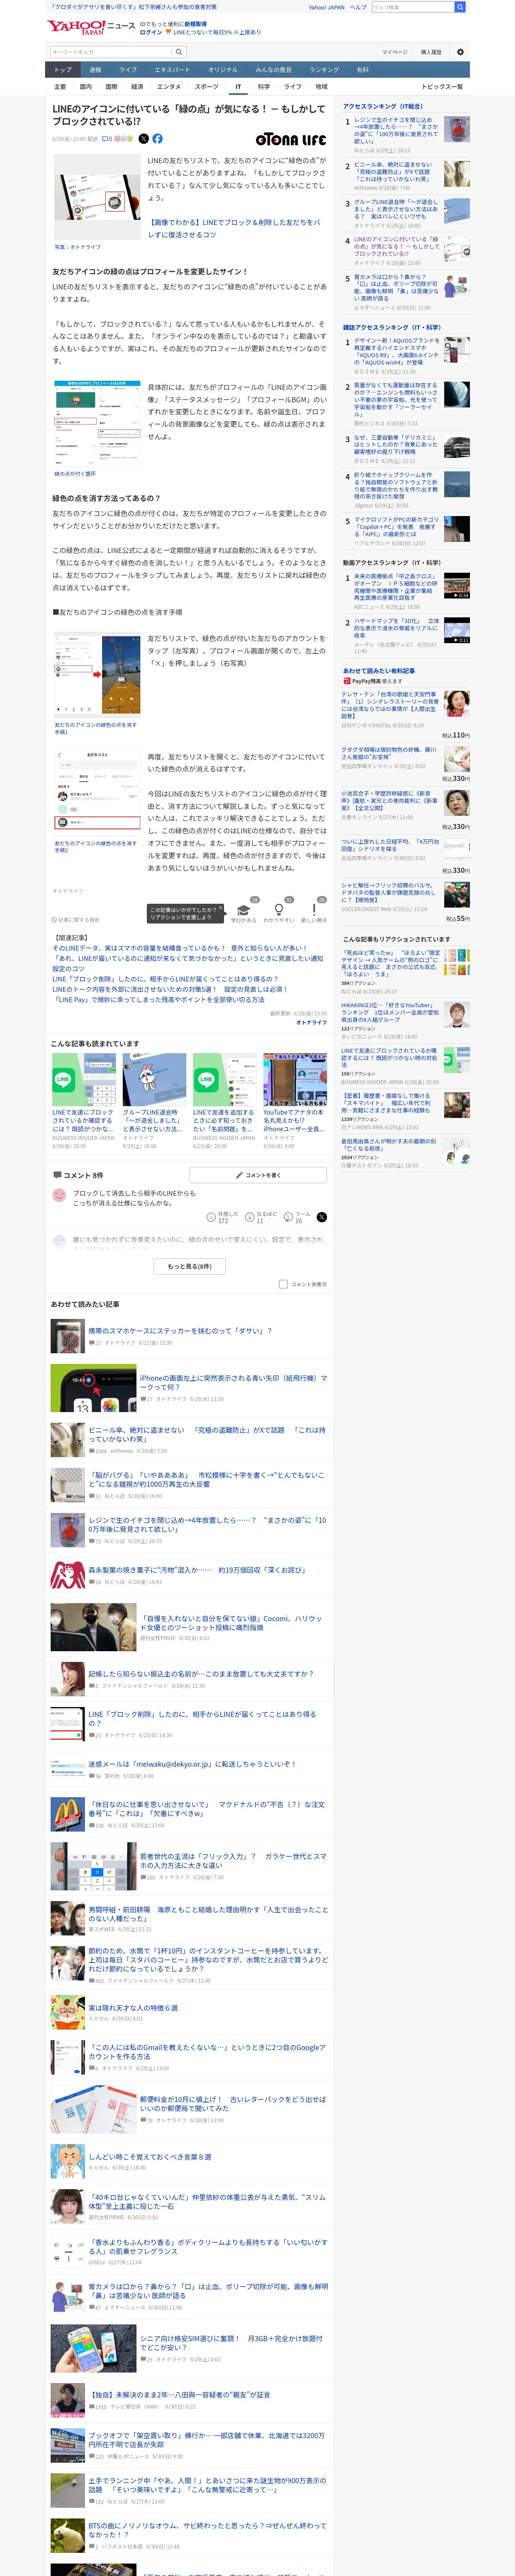The image size is (515, 2576).
Task: Click the うーん reaction on comment
Action: click(x=298, y=1217)
